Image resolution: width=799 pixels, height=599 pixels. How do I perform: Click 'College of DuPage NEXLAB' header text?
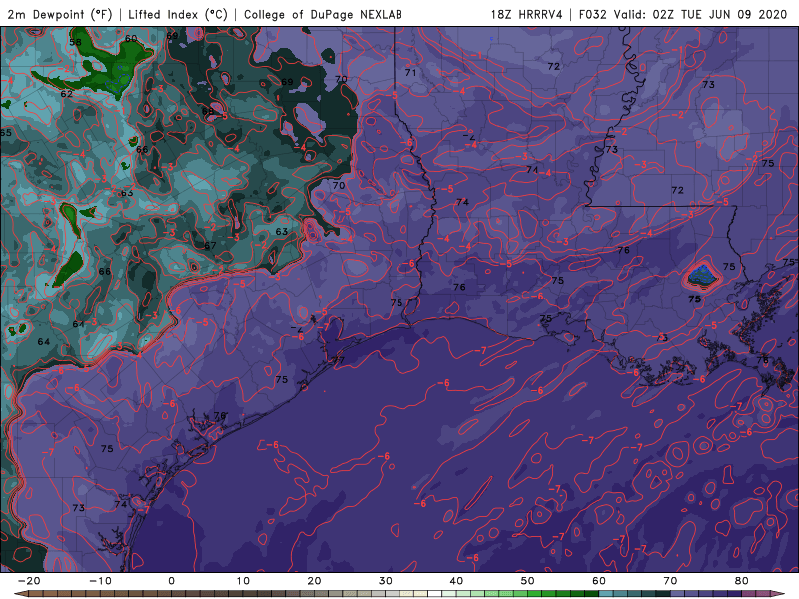(323, 15)
